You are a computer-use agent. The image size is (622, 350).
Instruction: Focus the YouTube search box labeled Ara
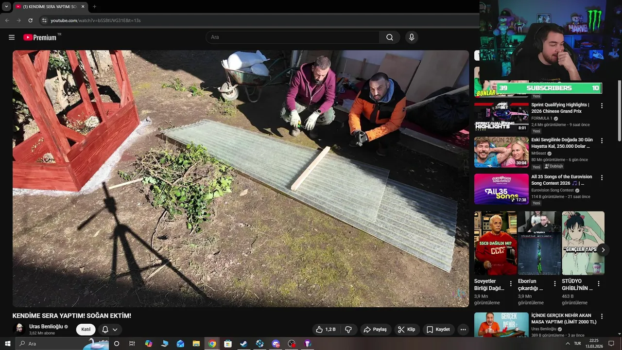point(293,37)
